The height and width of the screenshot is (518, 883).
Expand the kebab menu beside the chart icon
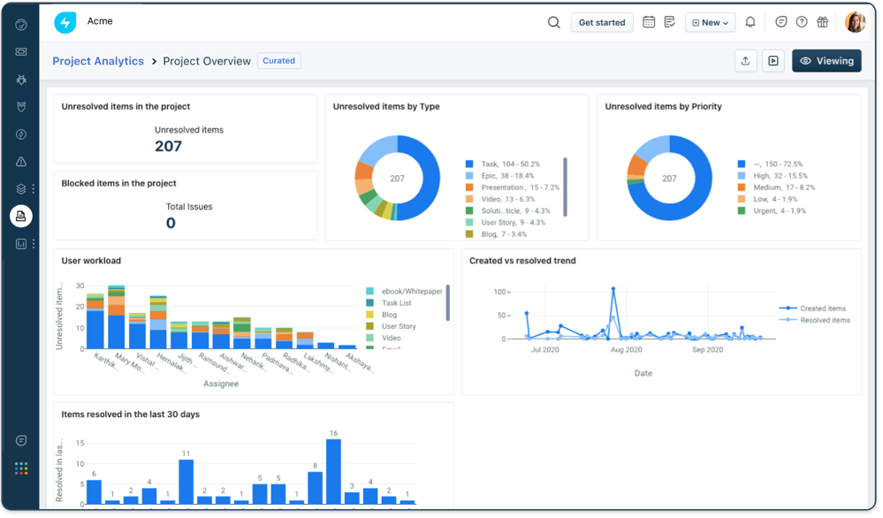pos(34,243)
